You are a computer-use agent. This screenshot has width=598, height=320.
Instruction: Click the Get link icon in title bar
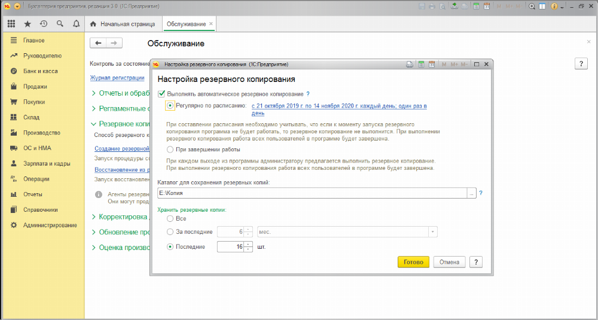454,7
